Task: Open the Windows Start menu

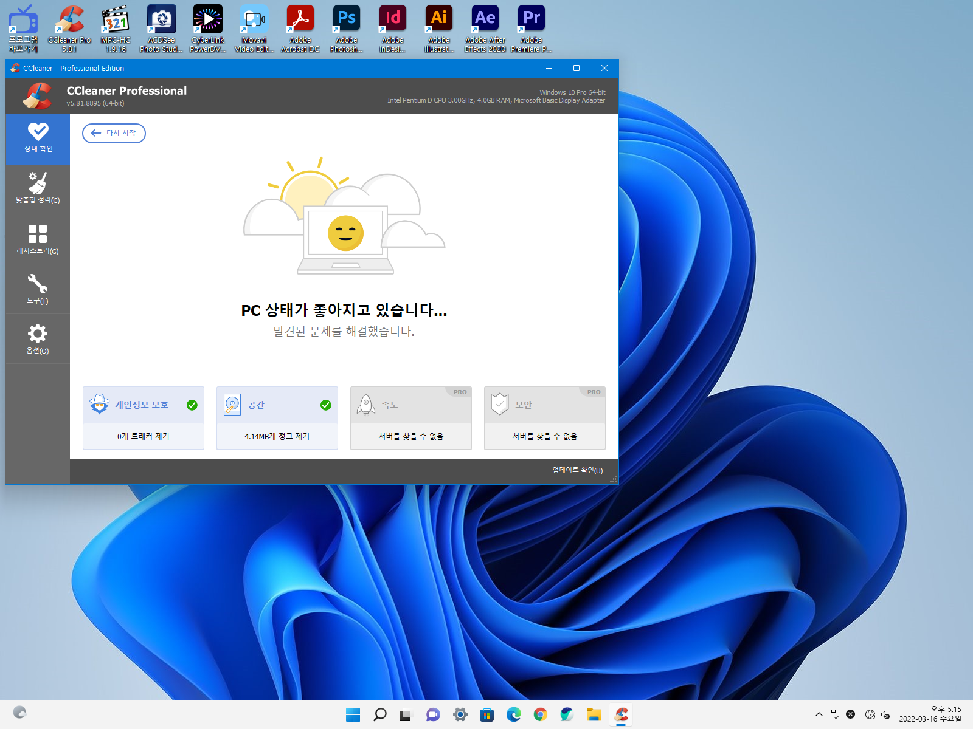Action: (x=353, y=714)
